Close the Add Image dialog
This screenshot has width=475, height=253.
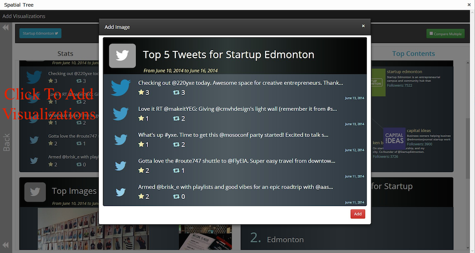(363, 26)
